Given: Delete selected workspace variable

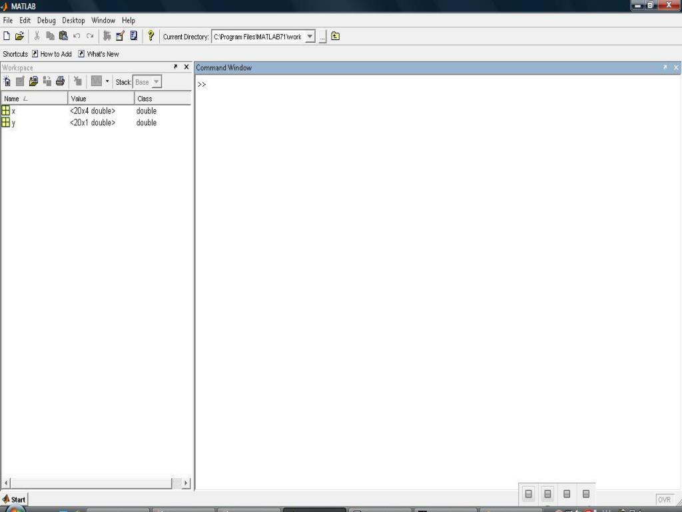Looking at the screenshot, I should (78, 81).
